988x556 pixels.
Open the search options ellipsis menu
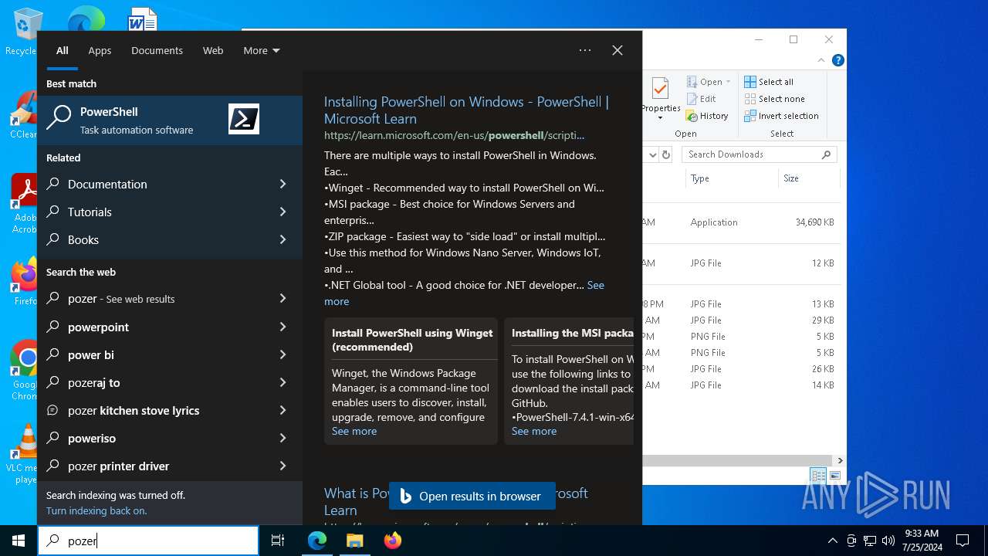pos(585,50)
